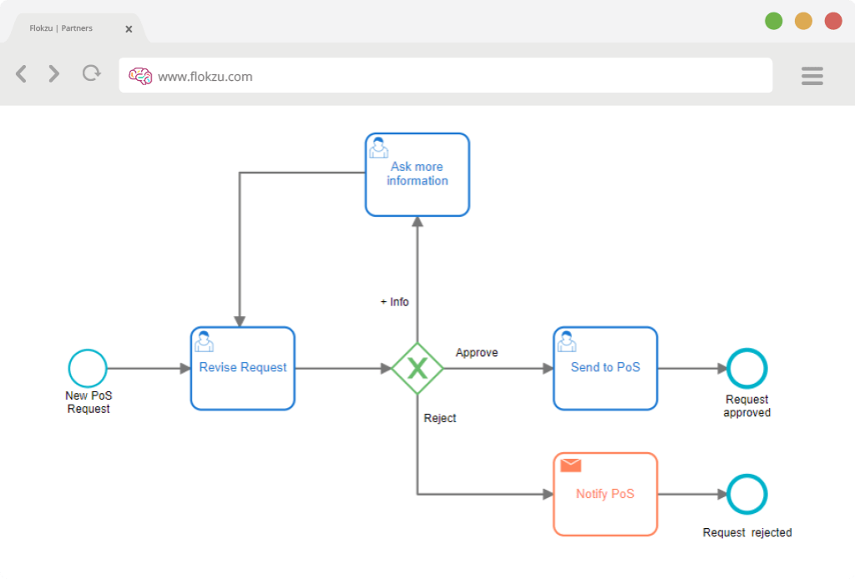Open the hamburger menu
This screenshot has width=855, height=579.
click(812, 76)
